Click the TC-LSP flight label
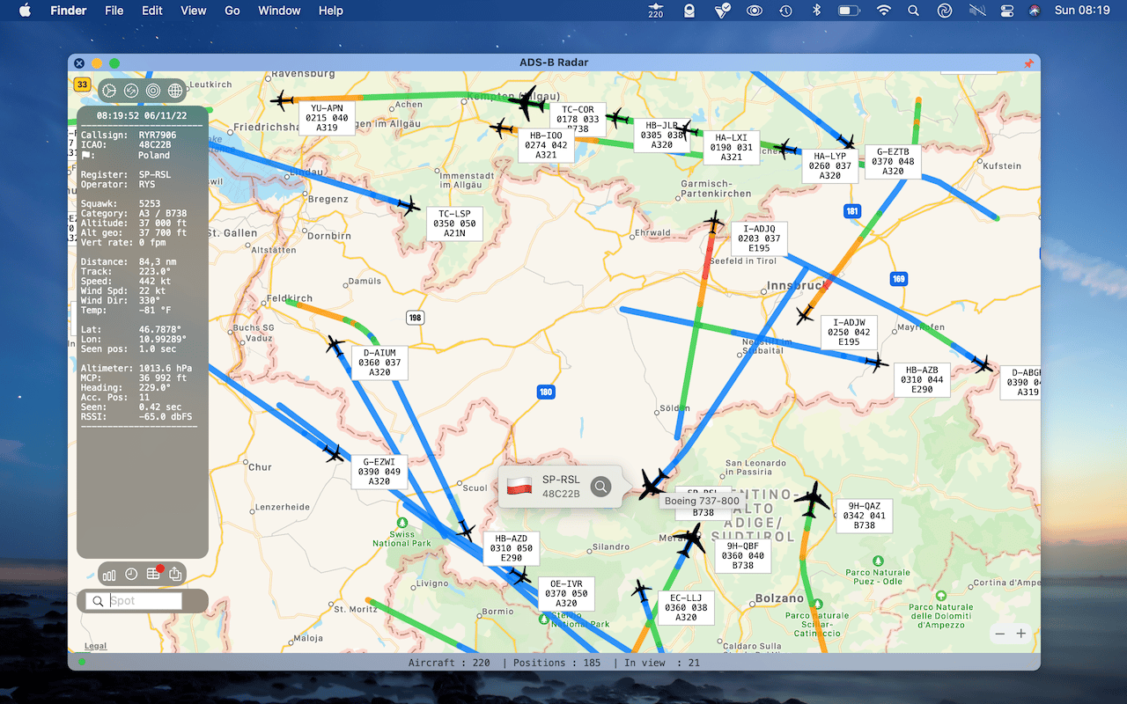Image resolution: width=1127 pixels, height=704 pixels. [454, 224]
